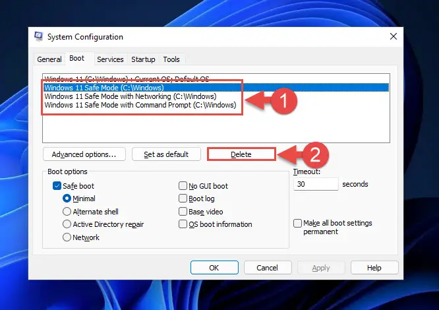The width and height of the screenshot is (439, 310).
Task: Confirm with the OK button
Action: (x=214, y=268)
